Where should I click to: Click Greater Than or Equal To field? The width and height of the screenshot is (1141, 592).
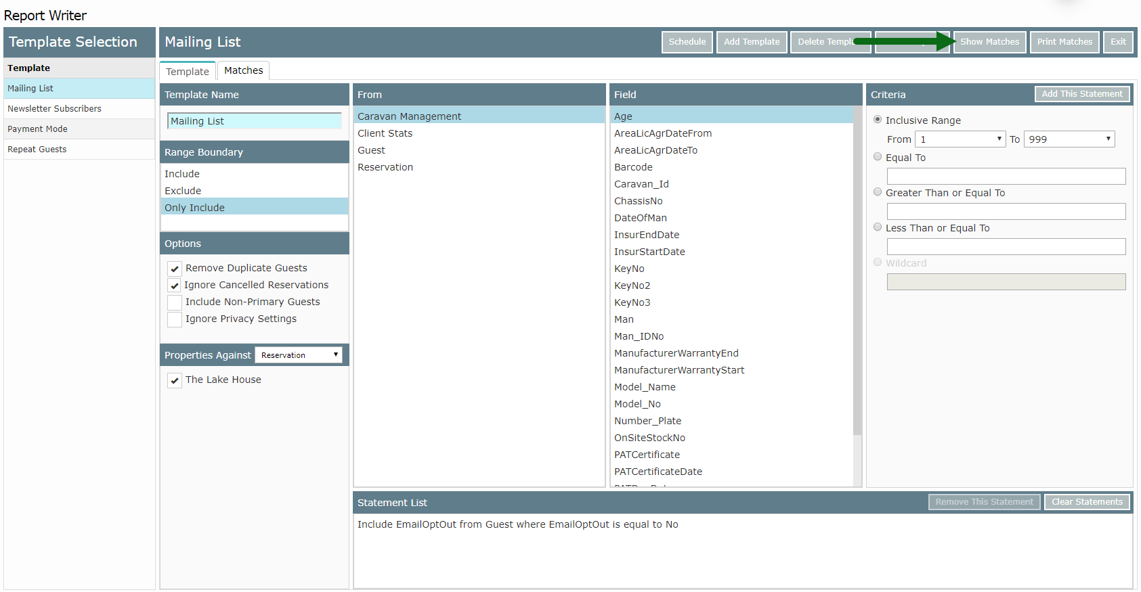[x=1006, y=212]
